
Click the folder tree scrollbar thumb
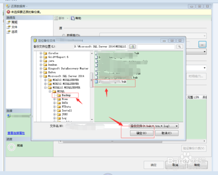pos(92,80)
